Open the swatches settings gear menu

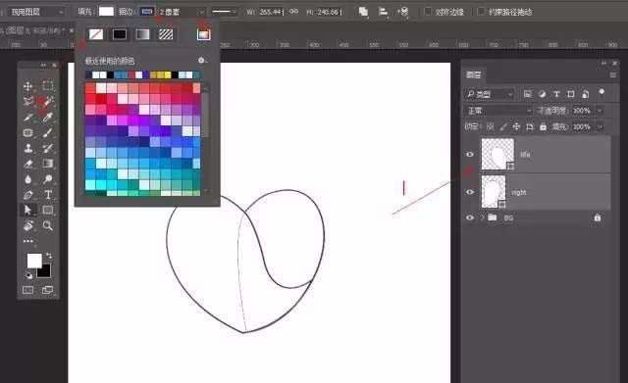pyautogui.click(x=202, y=61)
